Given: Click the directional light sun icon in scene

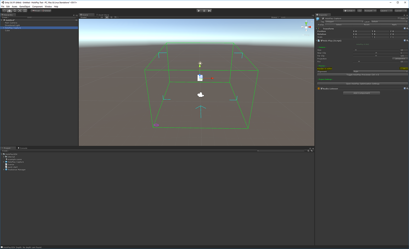Looking at the screenshot, I should pyautogui.click(x=200, y=63).
